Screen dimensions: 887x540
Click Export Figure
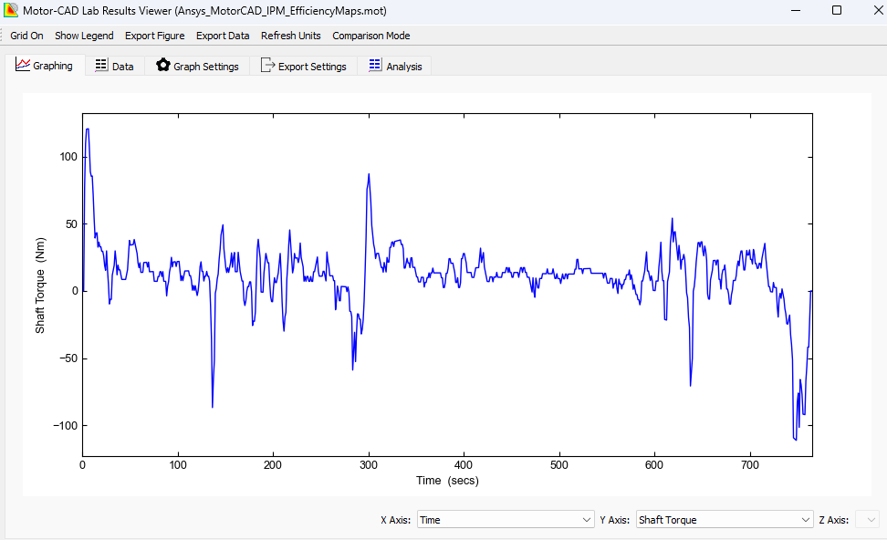coord(154,36)
